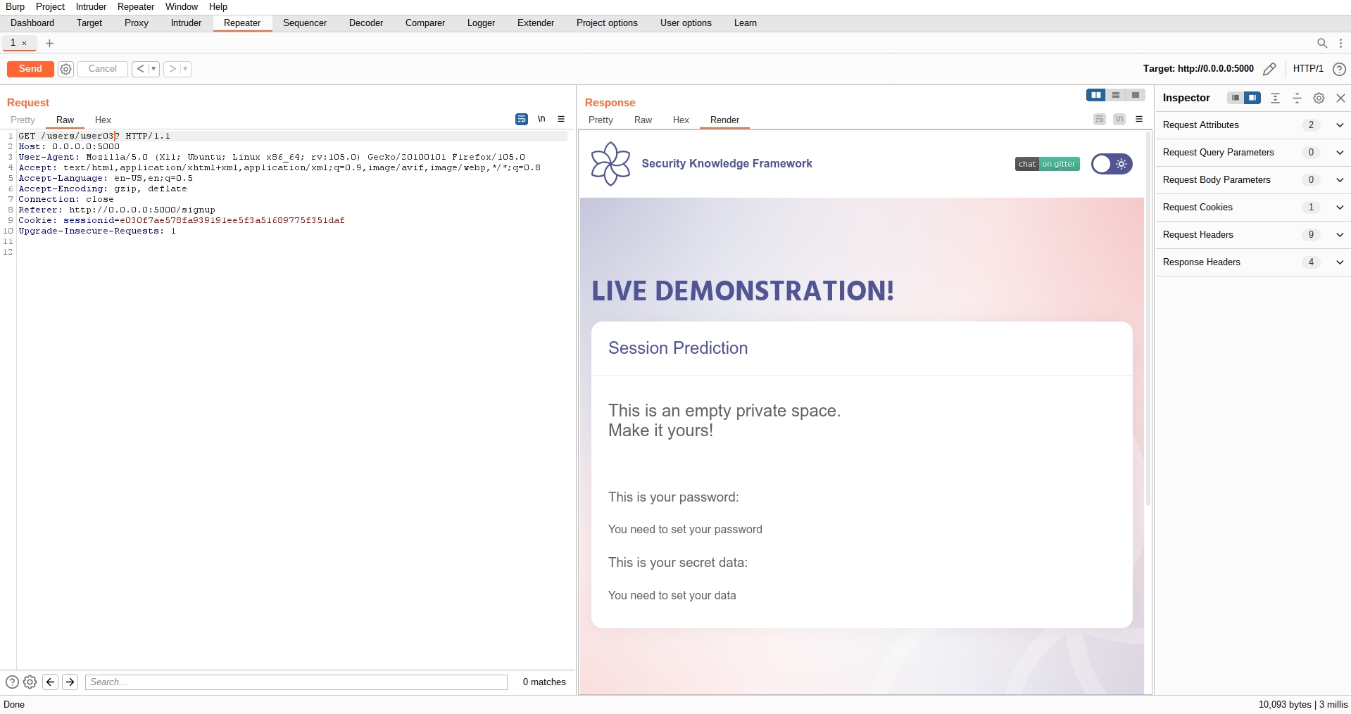The height and width of the screenshot is (714, 1351).
Task: Click the Repeater settings gear next to Send
Action: pyautogui.click(x=65, y=69)
